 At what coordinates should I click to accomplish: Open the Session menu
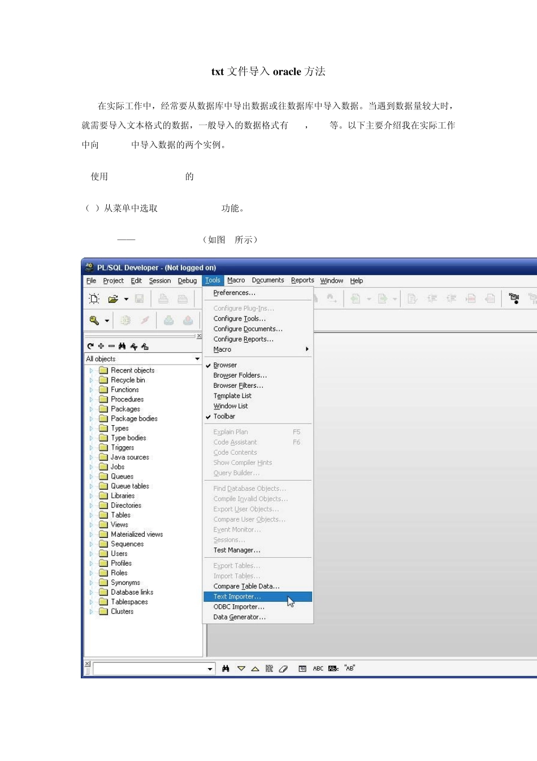click(160, 280)
